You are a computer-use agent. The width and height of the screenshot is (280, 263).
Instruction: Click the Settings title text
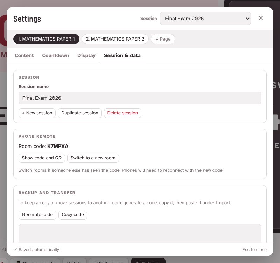click(27, 19)
